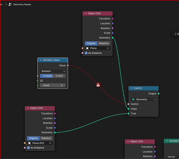Select Relative in the Plane.002 Object Info node
Screen dimensions: 179x159
(x=46, y=138)
